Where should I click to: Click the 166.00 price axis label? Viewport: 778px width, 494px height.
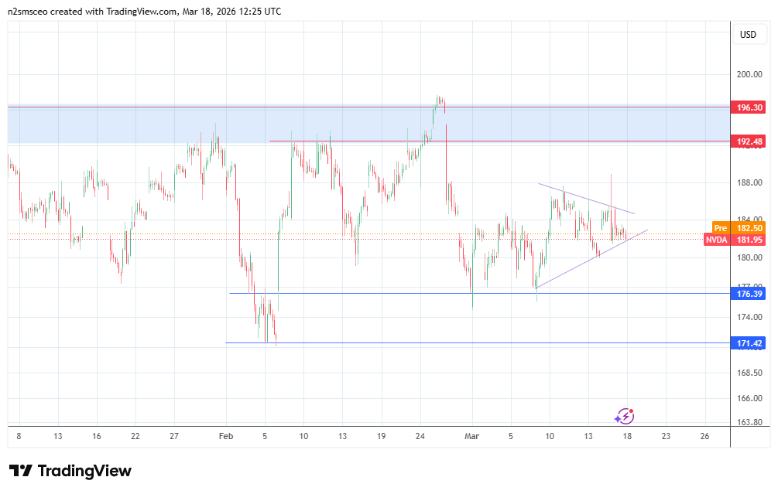pyautogui.click(x=748, y=398)
